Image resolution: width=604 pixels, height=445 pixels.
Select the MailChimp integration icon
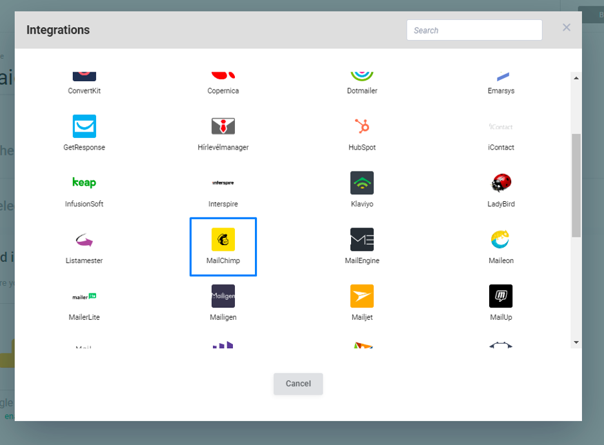(223, 239)
